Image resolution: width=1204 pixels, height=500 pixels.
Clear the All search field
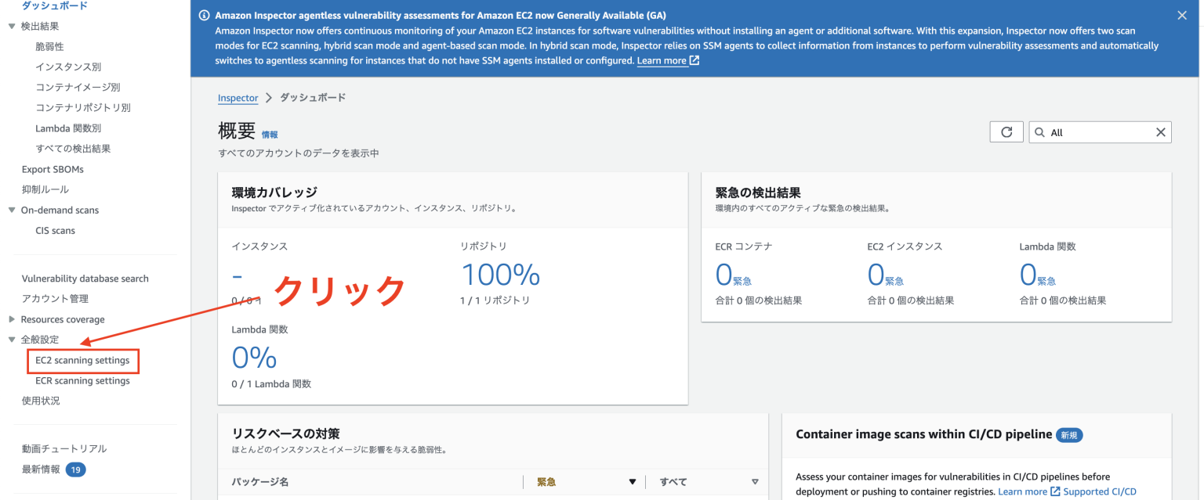[x=1161, y=131]
